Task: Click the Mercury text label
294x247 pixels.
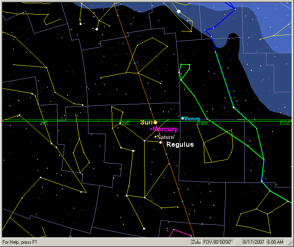Action: coord(165,129)
